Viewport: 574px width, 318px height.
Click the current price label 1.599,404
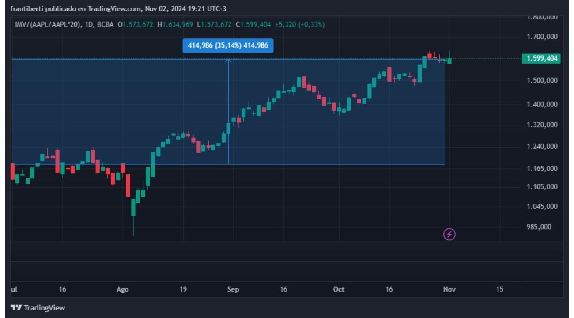click(542, 58)
